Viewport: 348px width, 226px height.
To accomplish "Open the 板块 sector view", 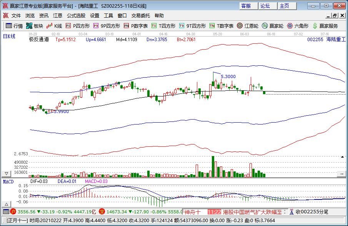I will tap(34, 26).
